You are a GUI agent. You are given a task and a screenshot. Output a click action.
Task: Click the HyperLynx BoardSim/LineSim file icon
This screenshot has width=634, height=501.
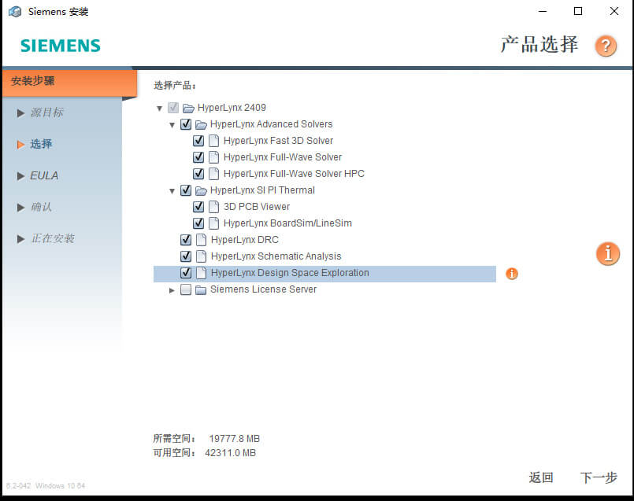point(214,223)
